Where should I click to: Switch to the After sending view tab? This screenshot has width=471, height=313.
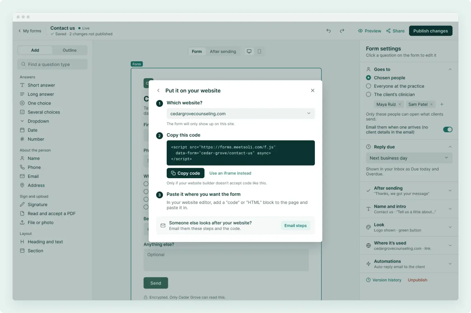pos(223,51)
